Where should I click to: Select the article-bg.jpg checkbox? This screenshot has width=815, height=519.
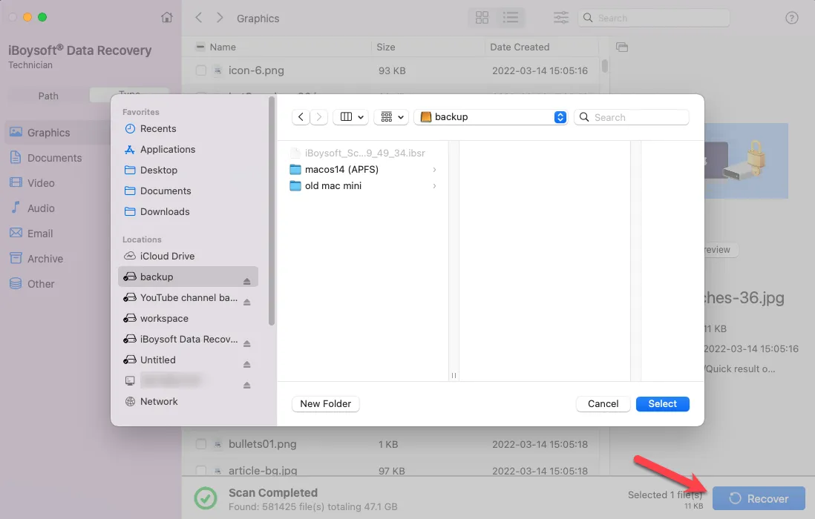click(x=201, y=470)
